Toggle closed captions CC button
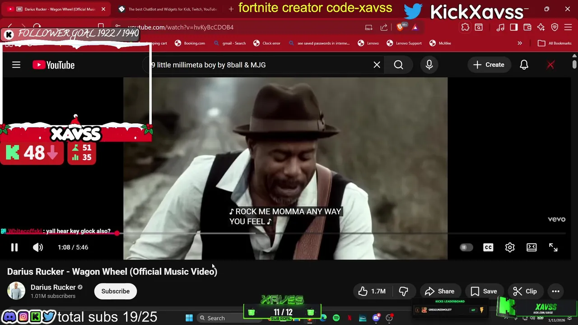Viewport: 578px width, 325px height. 488,247
